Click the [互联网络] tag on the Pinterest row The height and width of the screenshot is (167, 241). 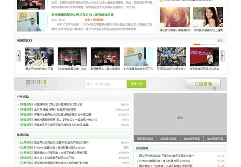point(26,148)
